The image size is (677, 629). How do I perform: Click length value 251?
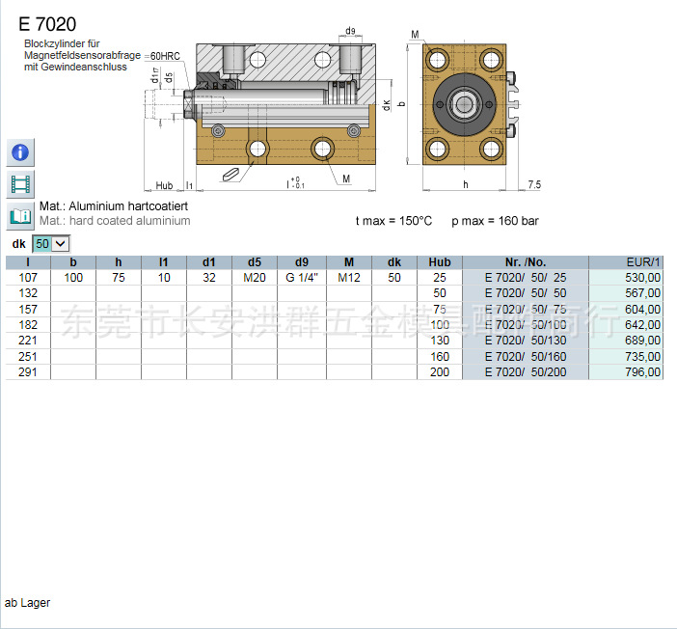pyautogui.click(x=28, y=356)
